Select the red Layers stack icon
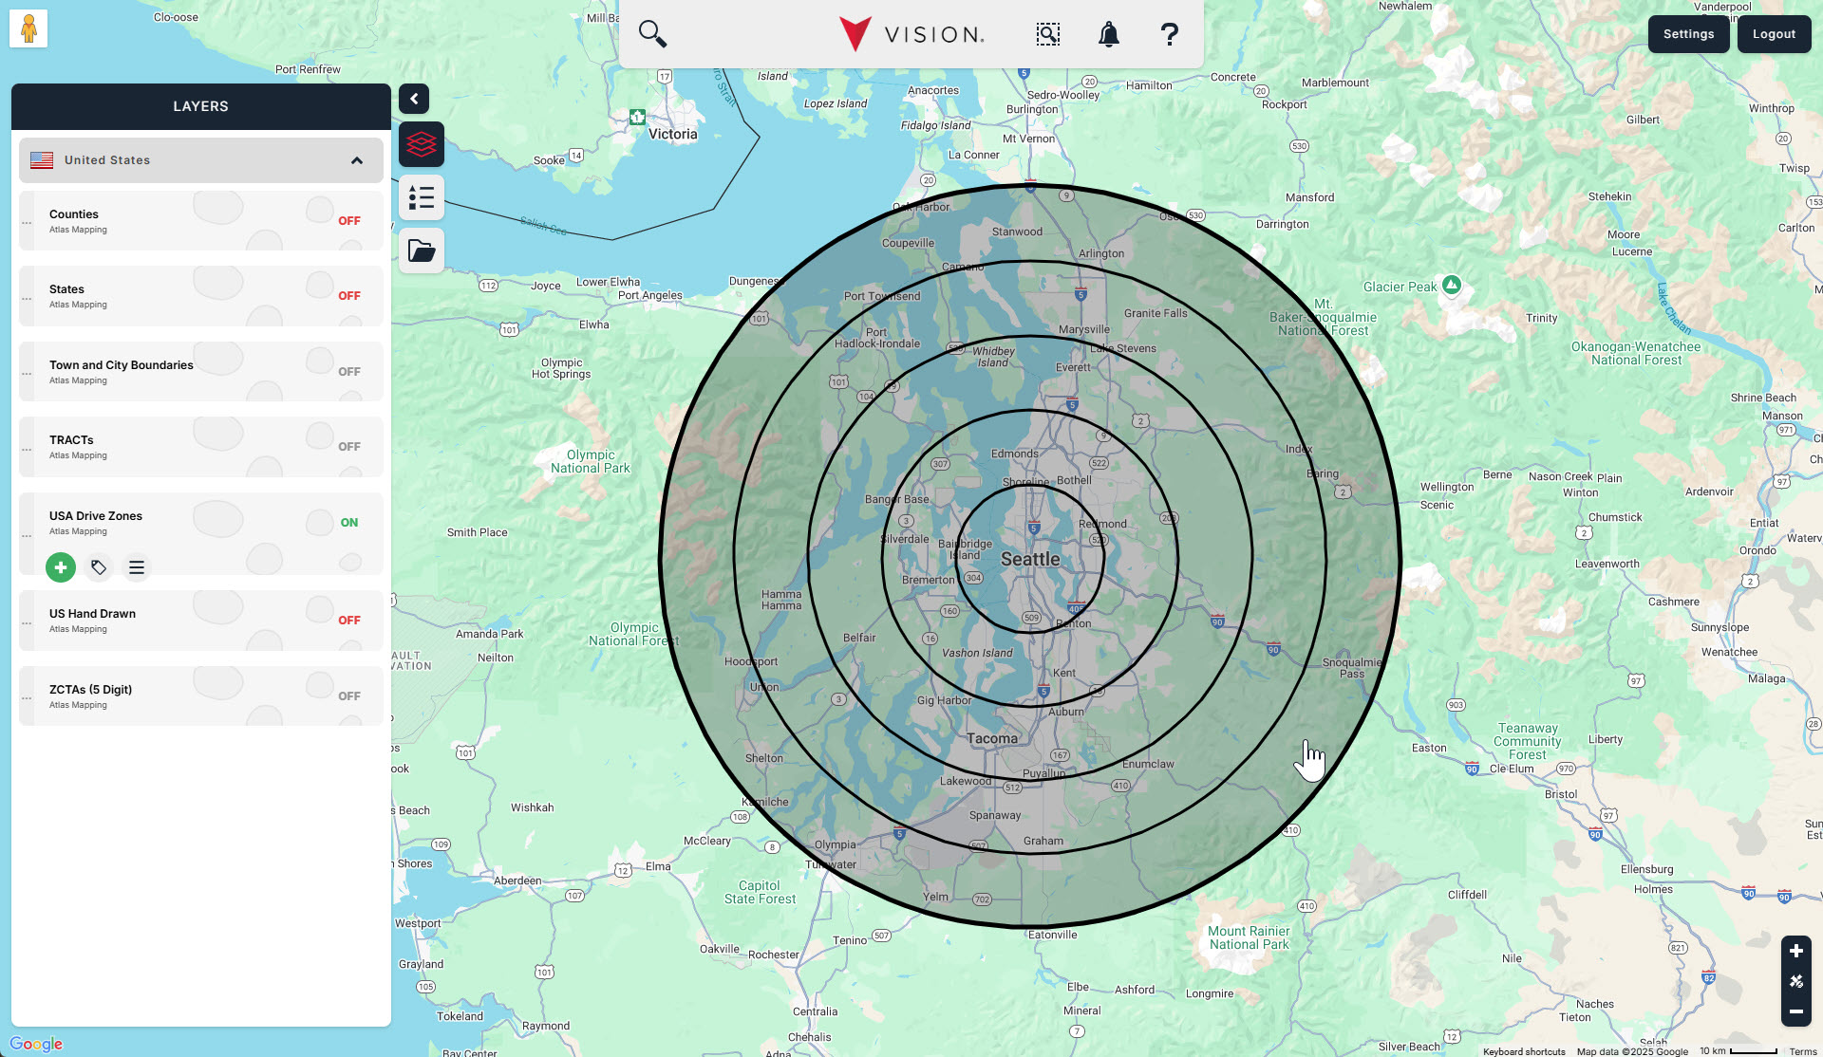Screen dimensions: 1823x1057 [x=422, y=144]
